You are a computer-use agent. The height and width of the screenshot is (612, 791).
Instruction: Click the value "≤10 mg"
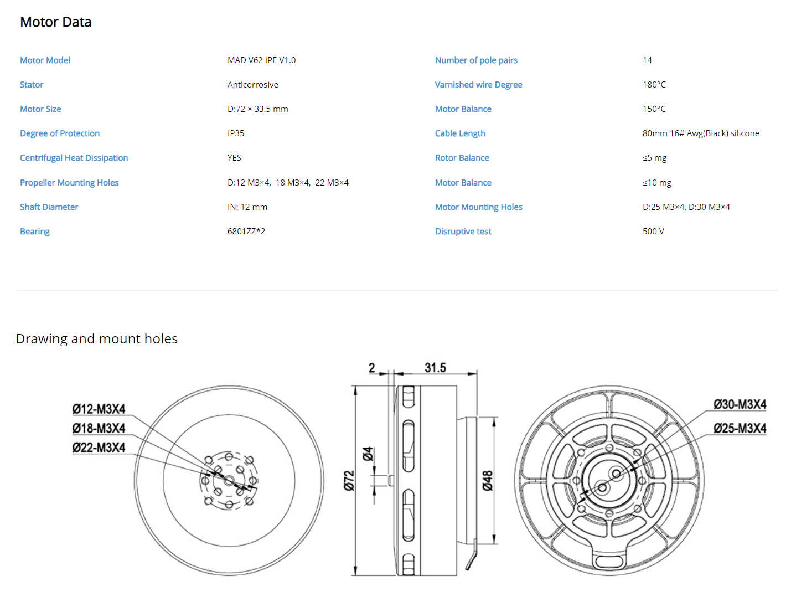click(656, 183)
